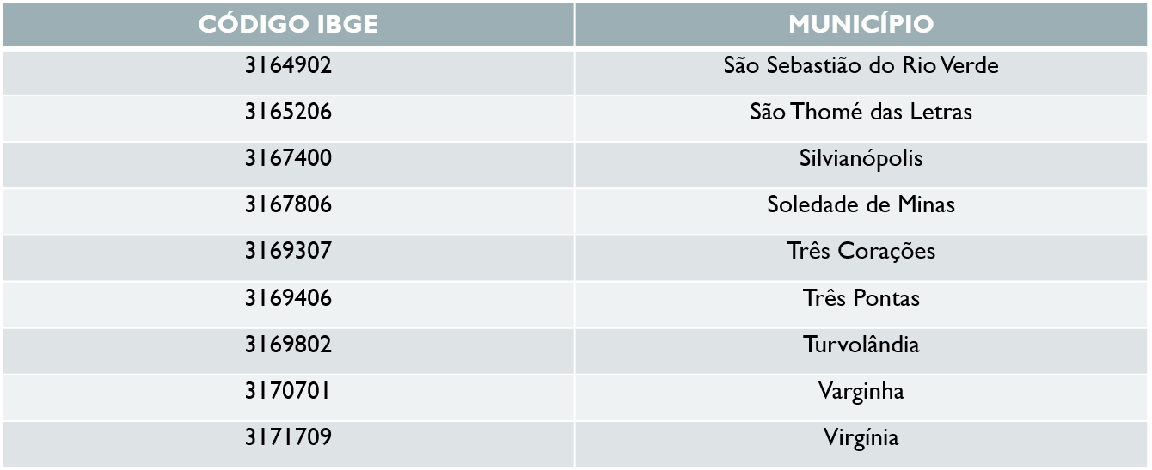The width and height of the screenshot is (1152, 470).
Task: Click the code 3167806 cell
Action: (x=288, y=211)
